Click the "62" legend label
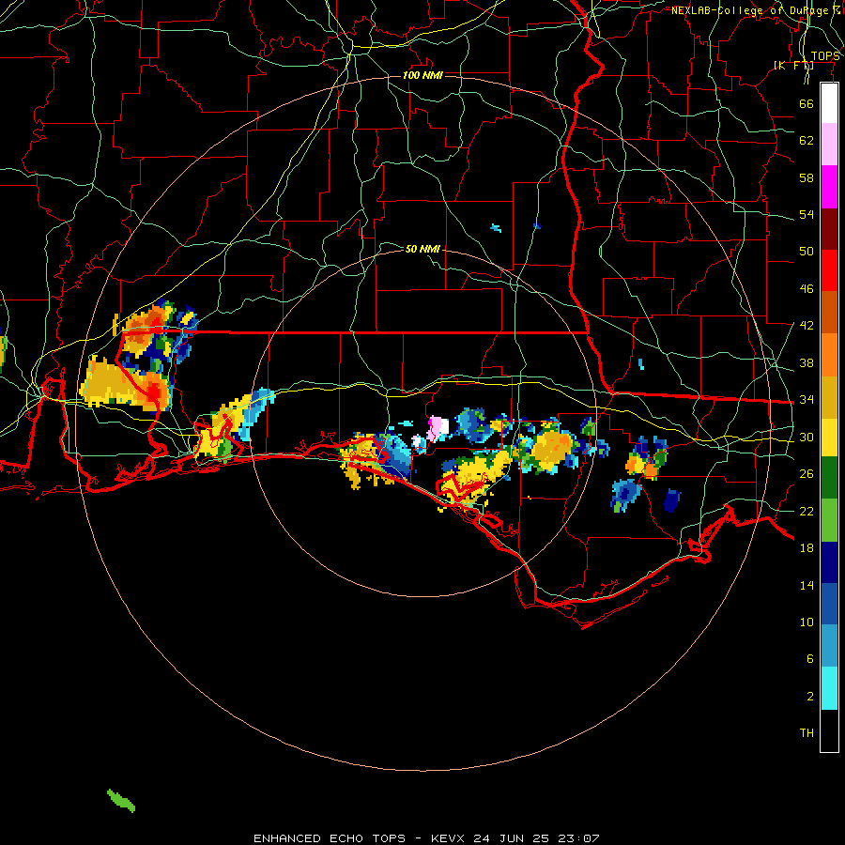 pos(807,140)
